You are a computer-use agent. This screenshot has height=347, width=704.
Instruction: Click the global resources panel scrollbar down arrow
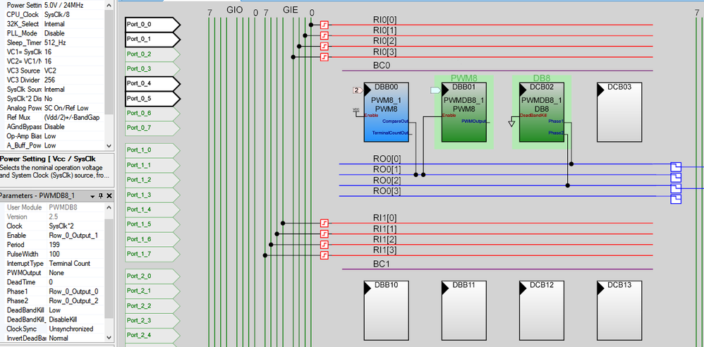click(x=108, y=146)
